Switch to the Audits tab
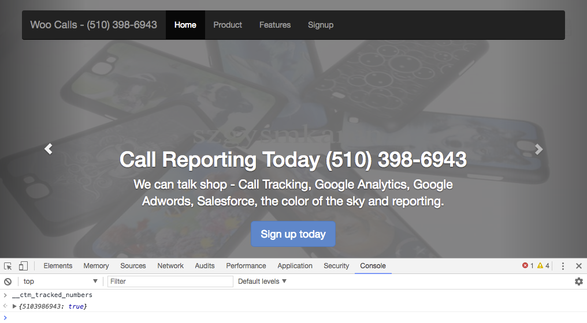The image size is (587, 323). click(205, 266)
